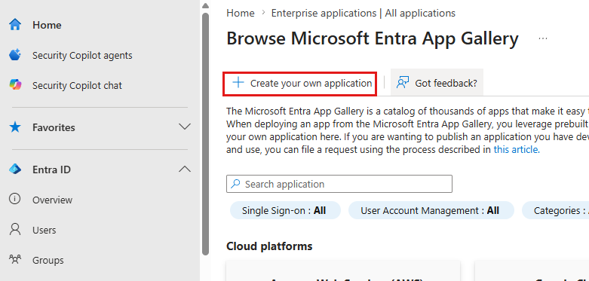Click the Security Copilot agents icon

tap(15, 55)
